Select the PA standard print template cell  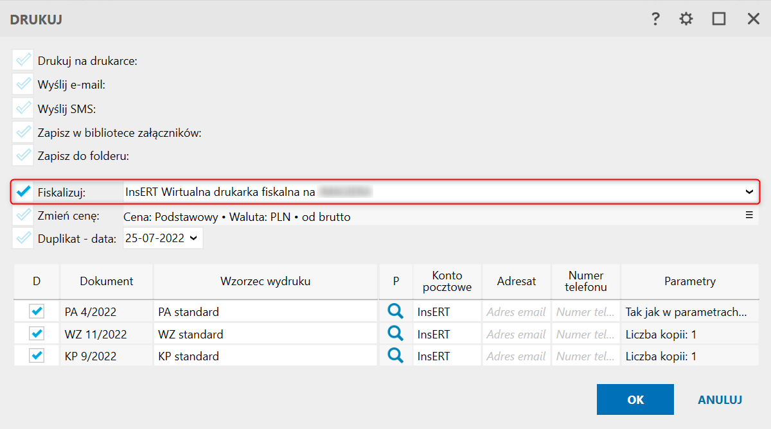point(265,312)
